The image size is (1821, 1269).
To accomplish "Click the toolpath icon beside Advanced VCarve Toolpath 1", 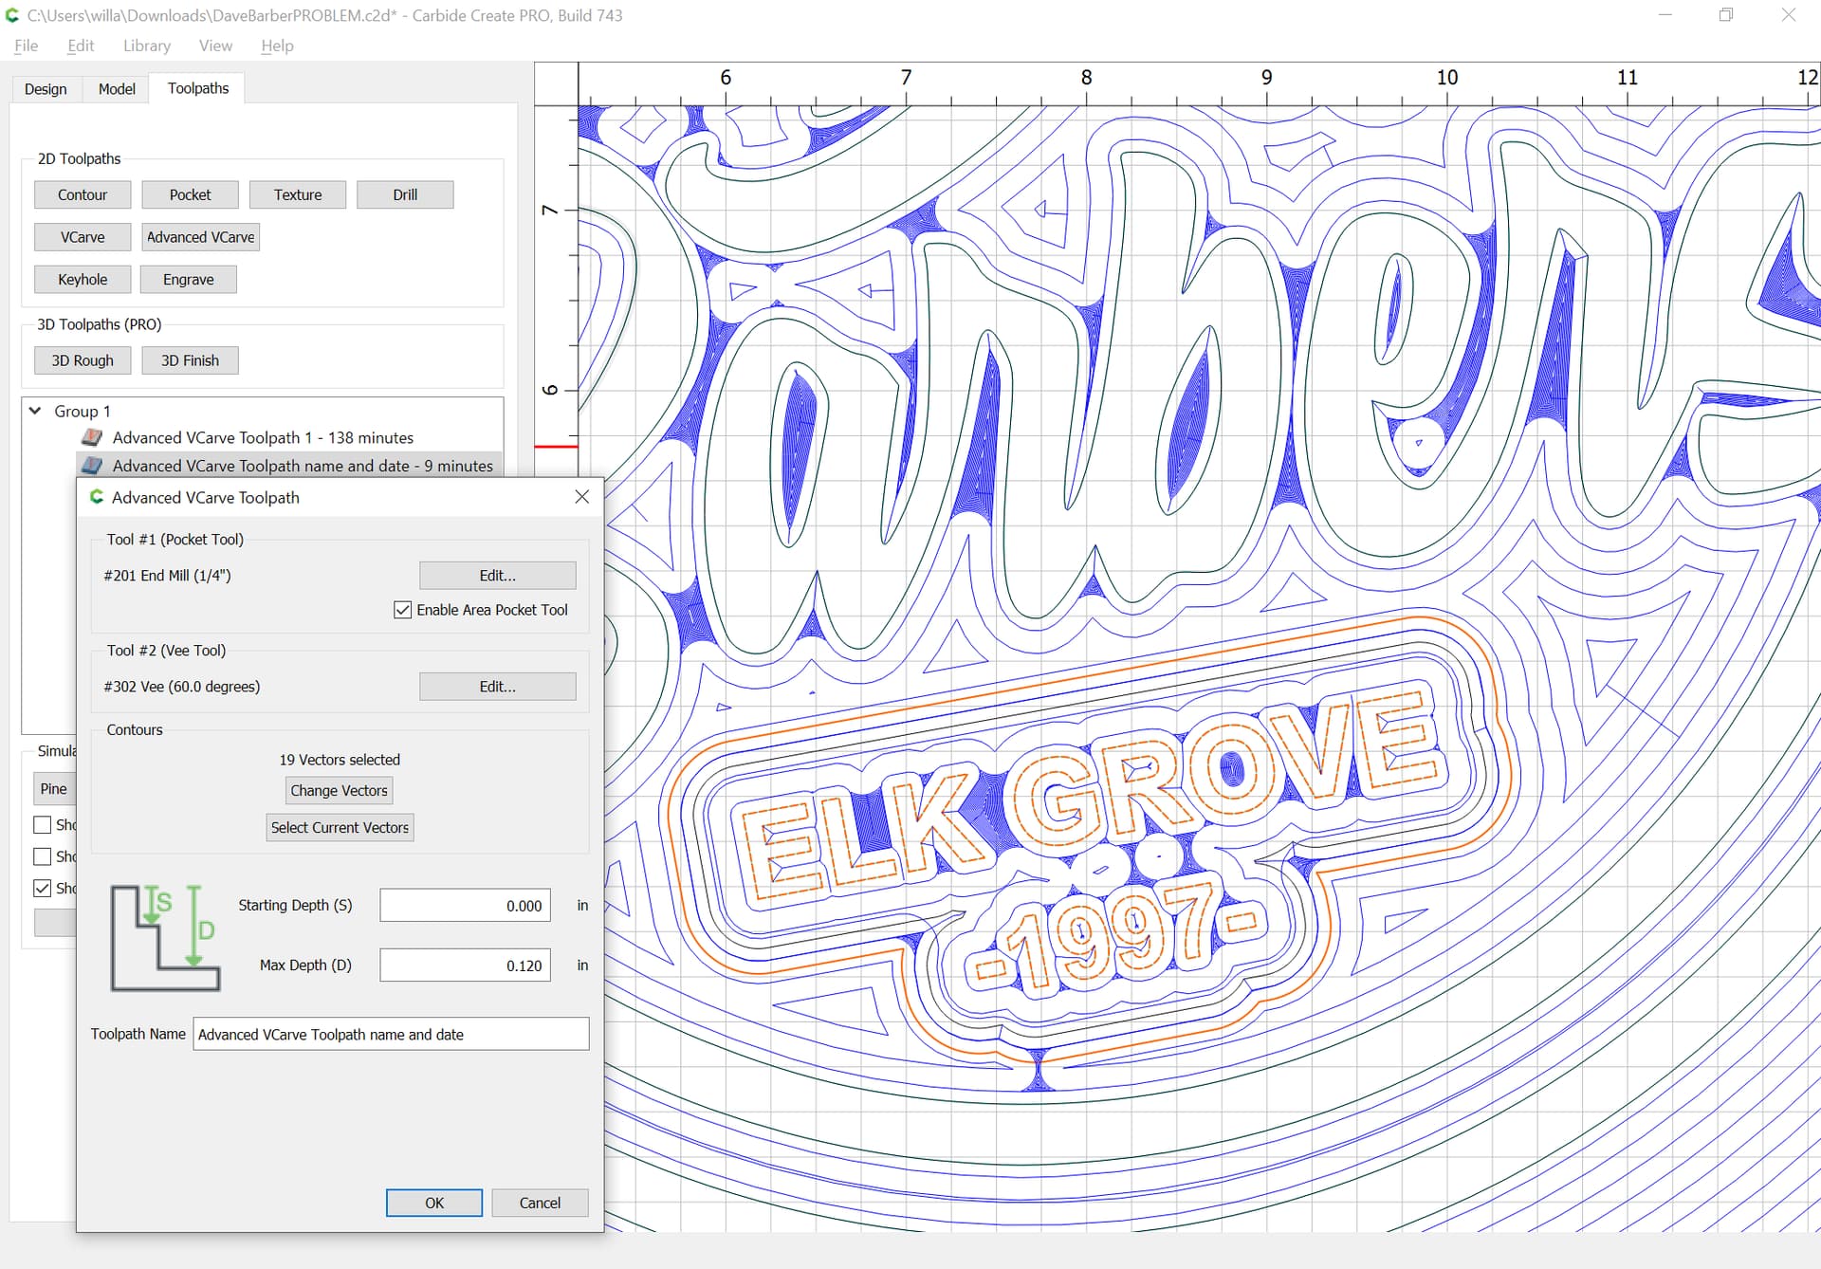I will point(92,437).
